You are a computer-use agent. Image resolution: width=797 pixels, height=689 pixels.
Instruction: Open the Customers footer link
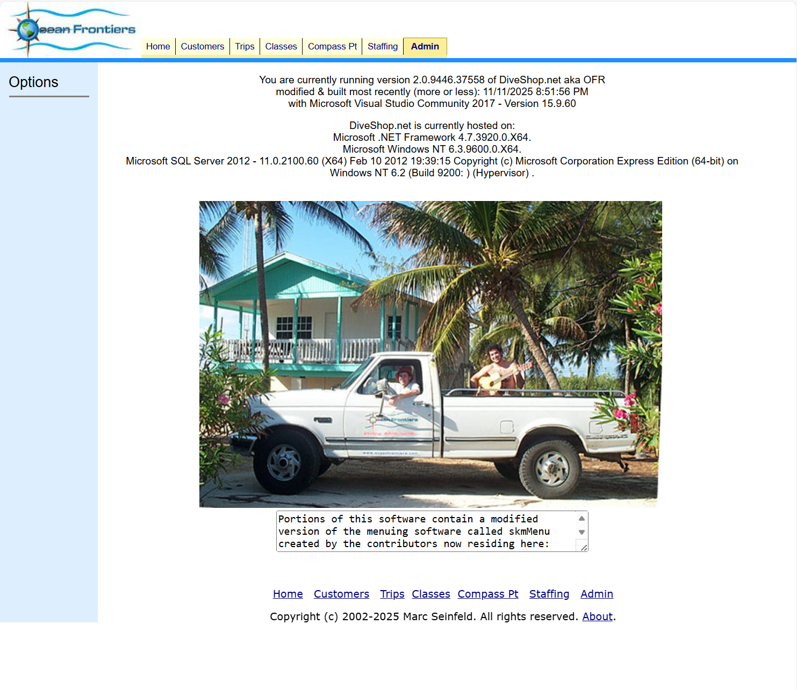(341, 594)
